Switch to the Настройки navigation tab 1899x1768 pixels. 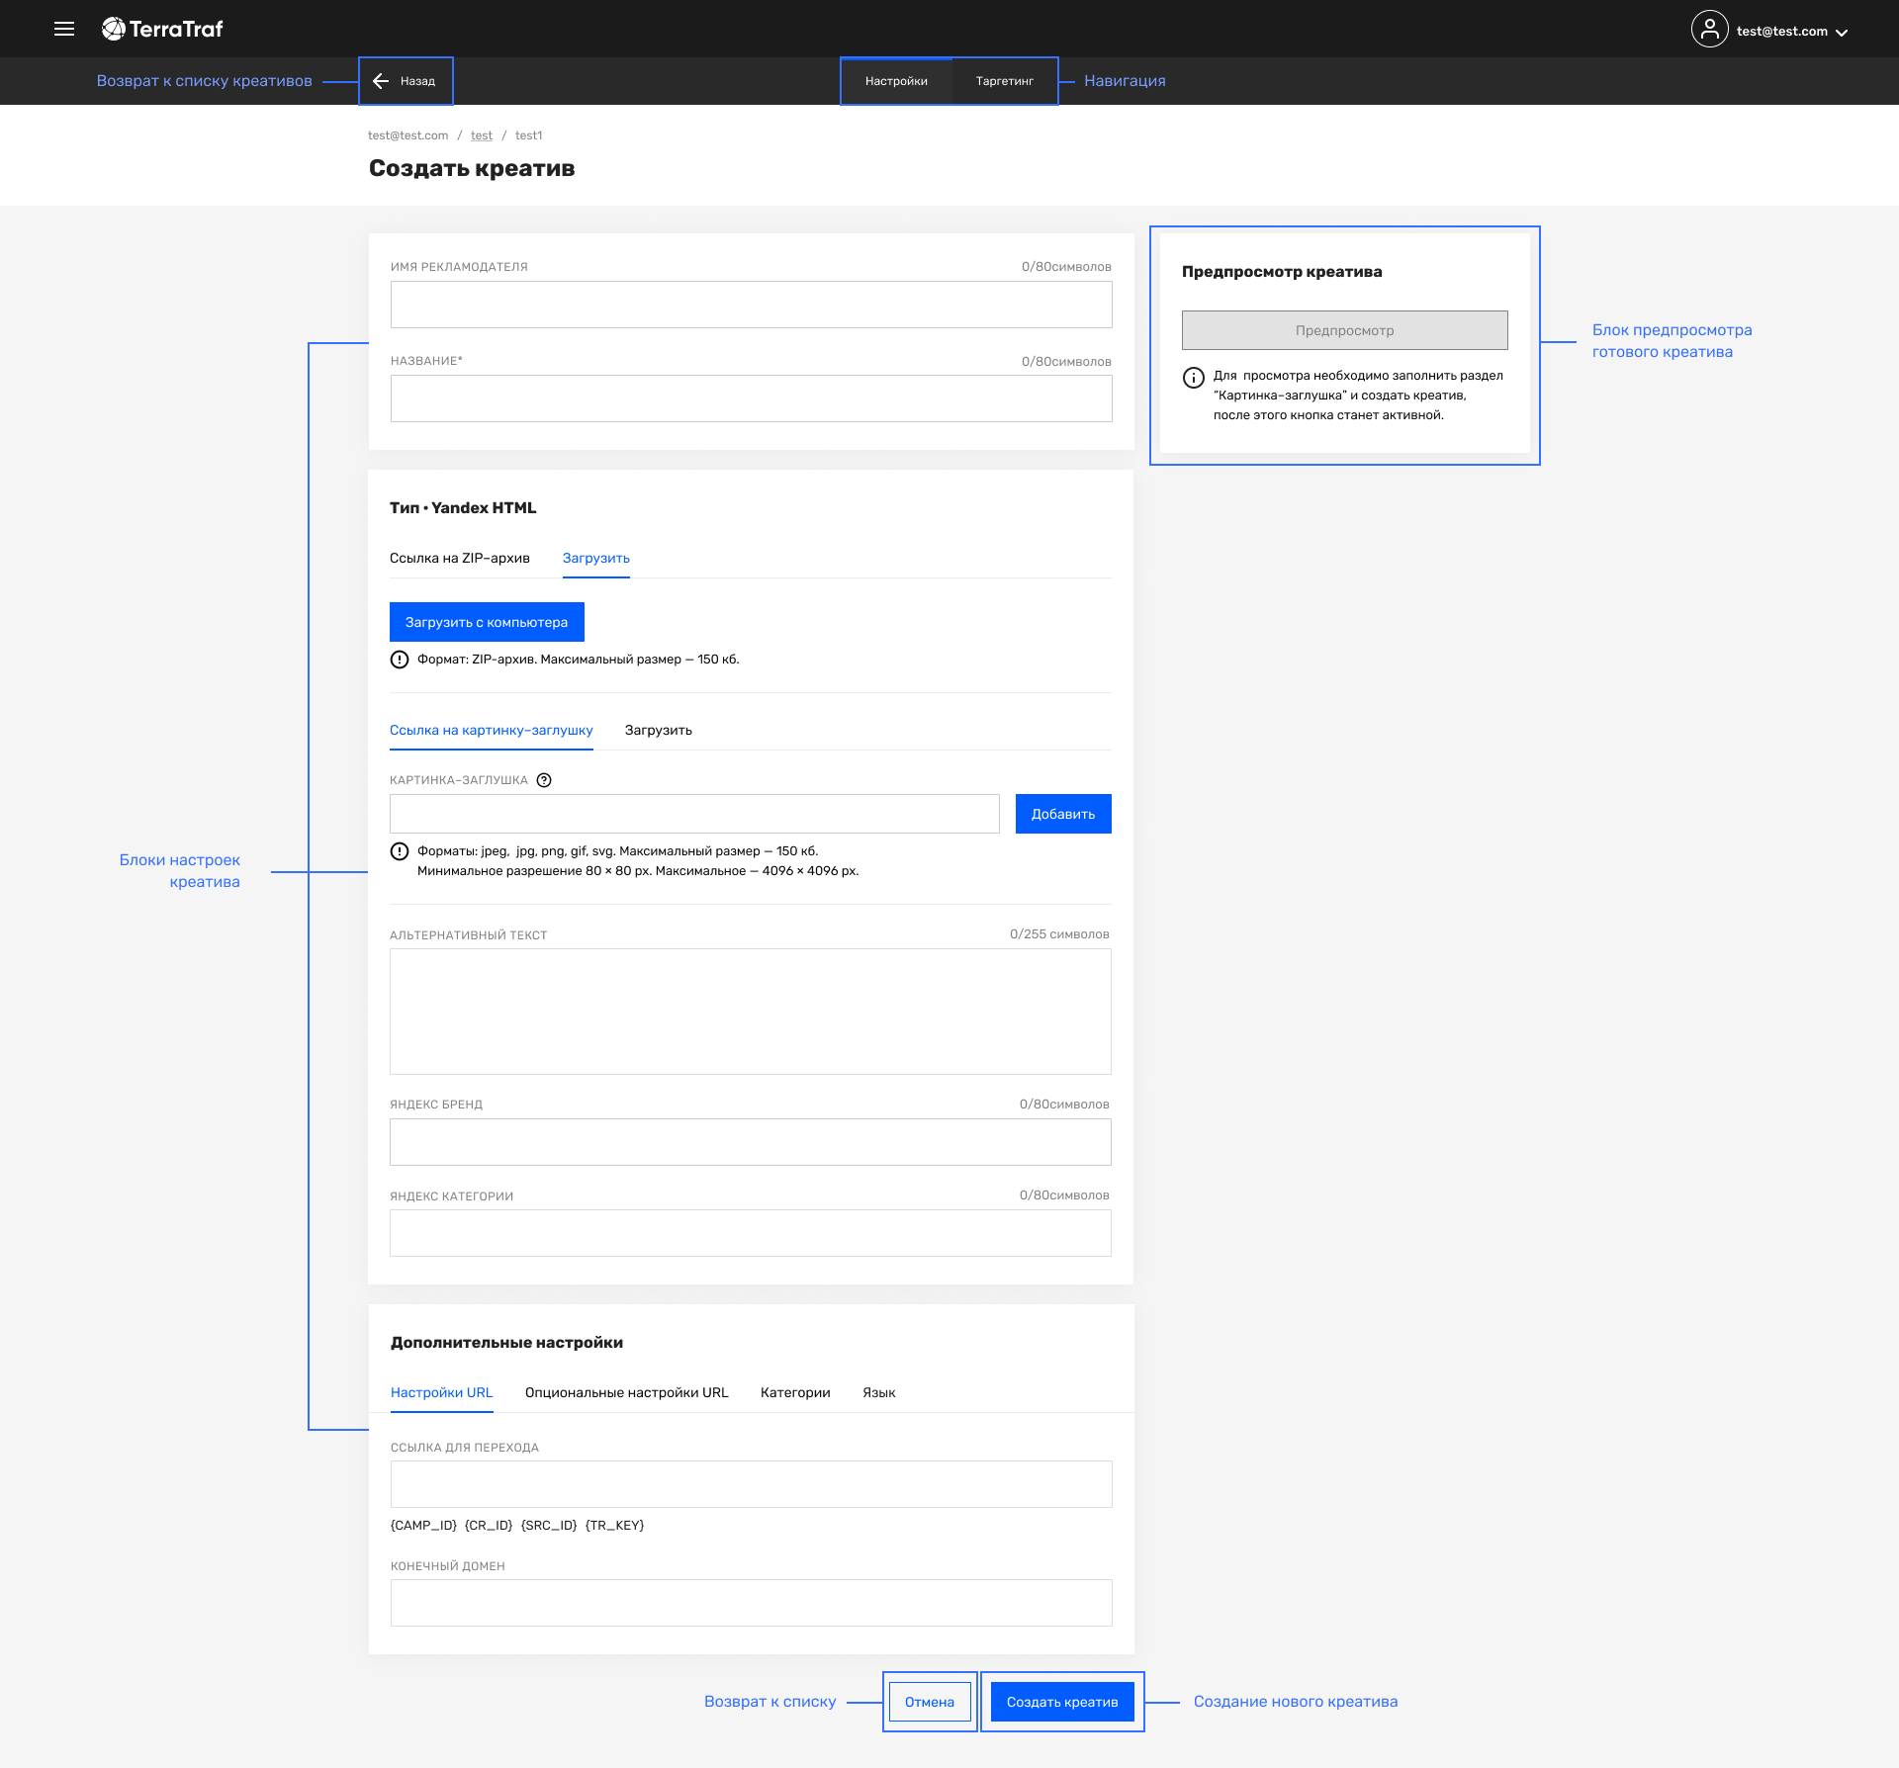click(x=896, y=81)
